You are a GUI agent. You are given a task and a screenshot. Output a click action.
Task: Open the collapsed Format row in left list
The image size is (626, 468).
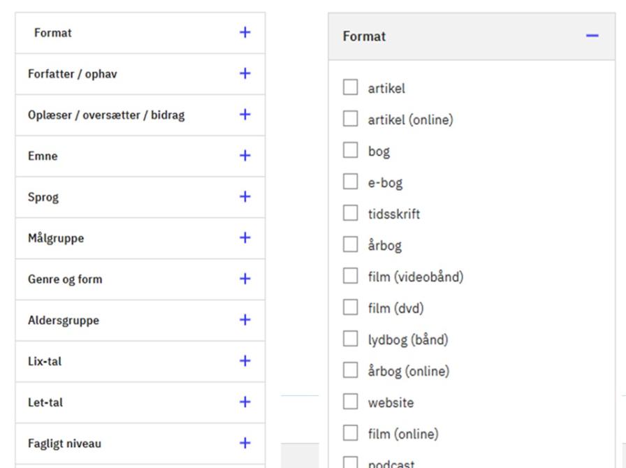(x=245, y=33)
